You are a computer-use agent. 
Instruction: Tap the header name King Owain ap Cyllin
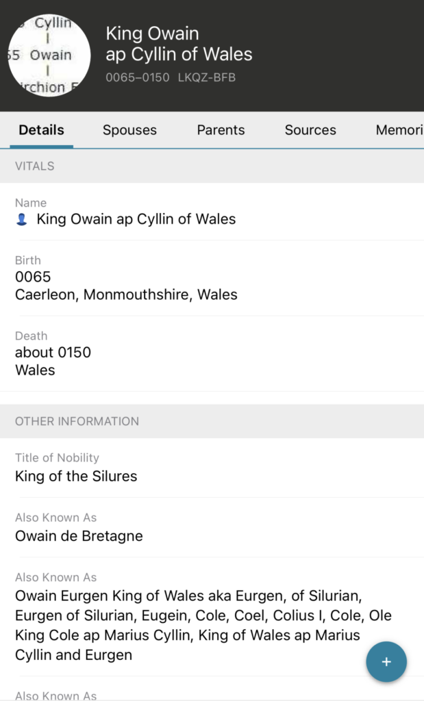click(x=178, y=44)
